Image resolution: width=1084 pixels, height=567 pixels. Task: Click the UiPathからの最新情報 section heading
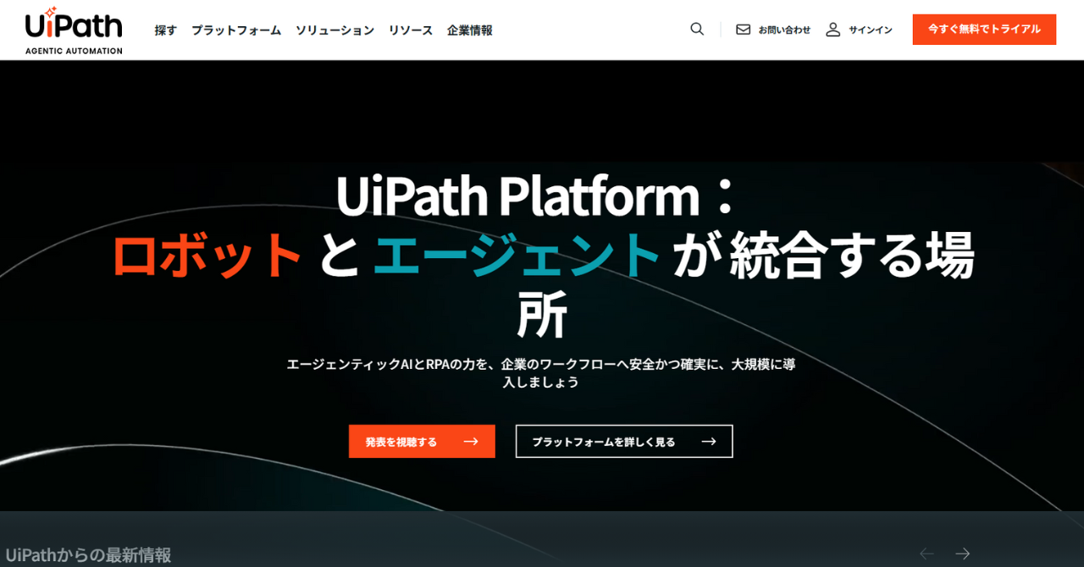point(88,555)
